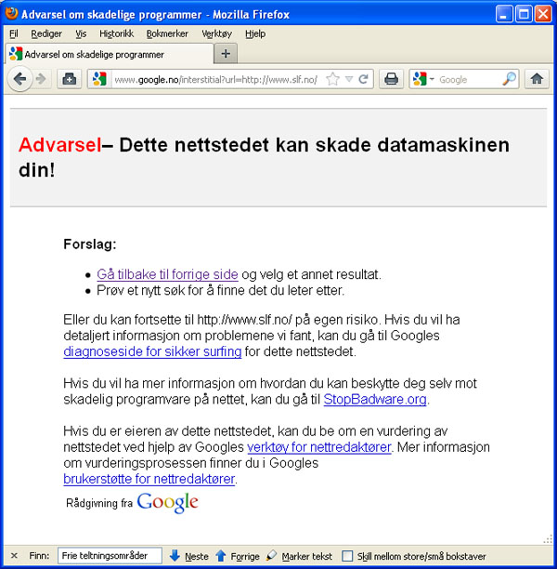The width and height of the screenshot is (557, 569).
Task: Maximize the Firefox window
Action: (524, 14)
